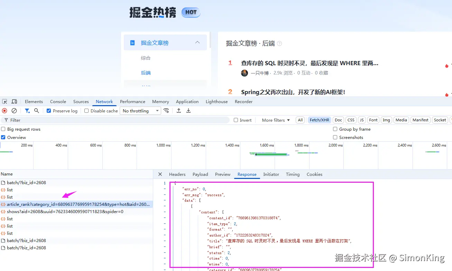Click the help icon beside 掘金文章榜 · 后端
Screen dimensions: 452x271
pyautogui.click(x=279, y=43)
